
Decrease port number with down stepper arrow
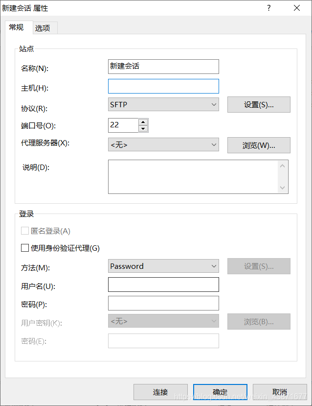[x=142, y=128]
